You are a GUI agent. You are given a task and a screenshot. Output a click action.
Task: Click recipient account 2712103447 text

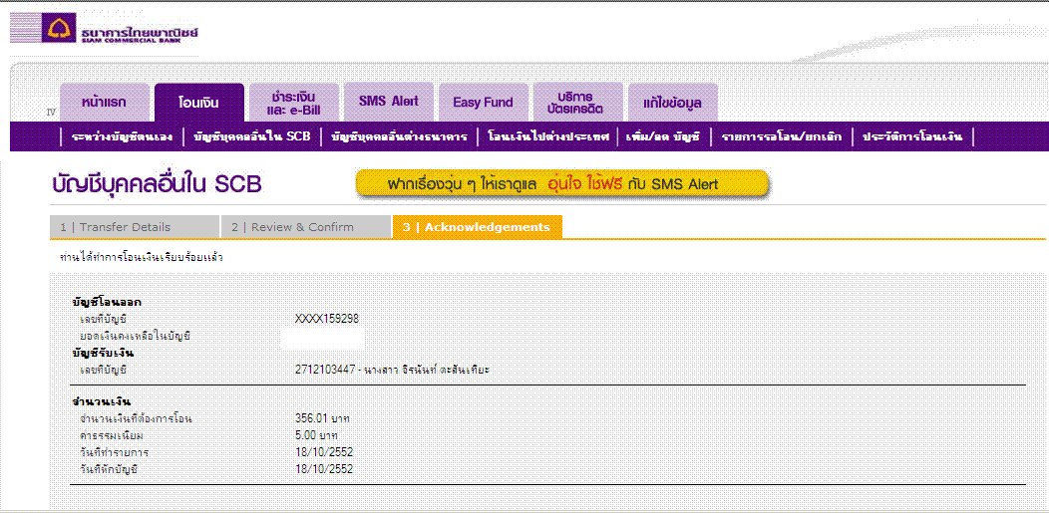392,370
